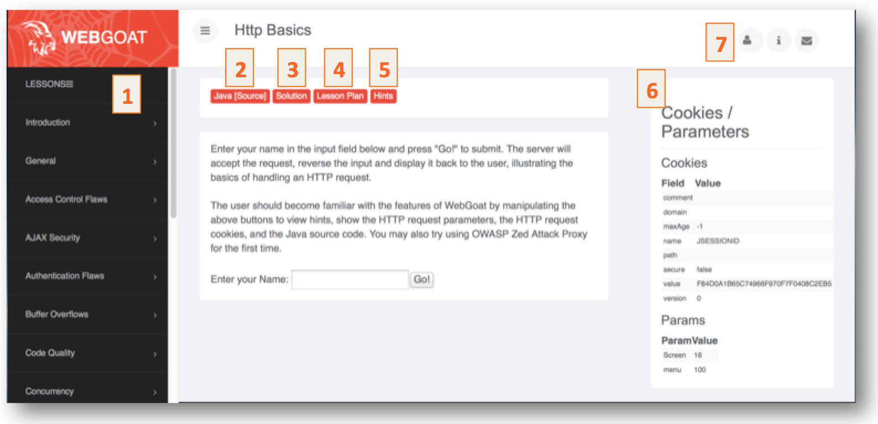The width and height of the screenshot is (878, 424).
Task: Click the version cookie row
Action: tap(747, 298)
